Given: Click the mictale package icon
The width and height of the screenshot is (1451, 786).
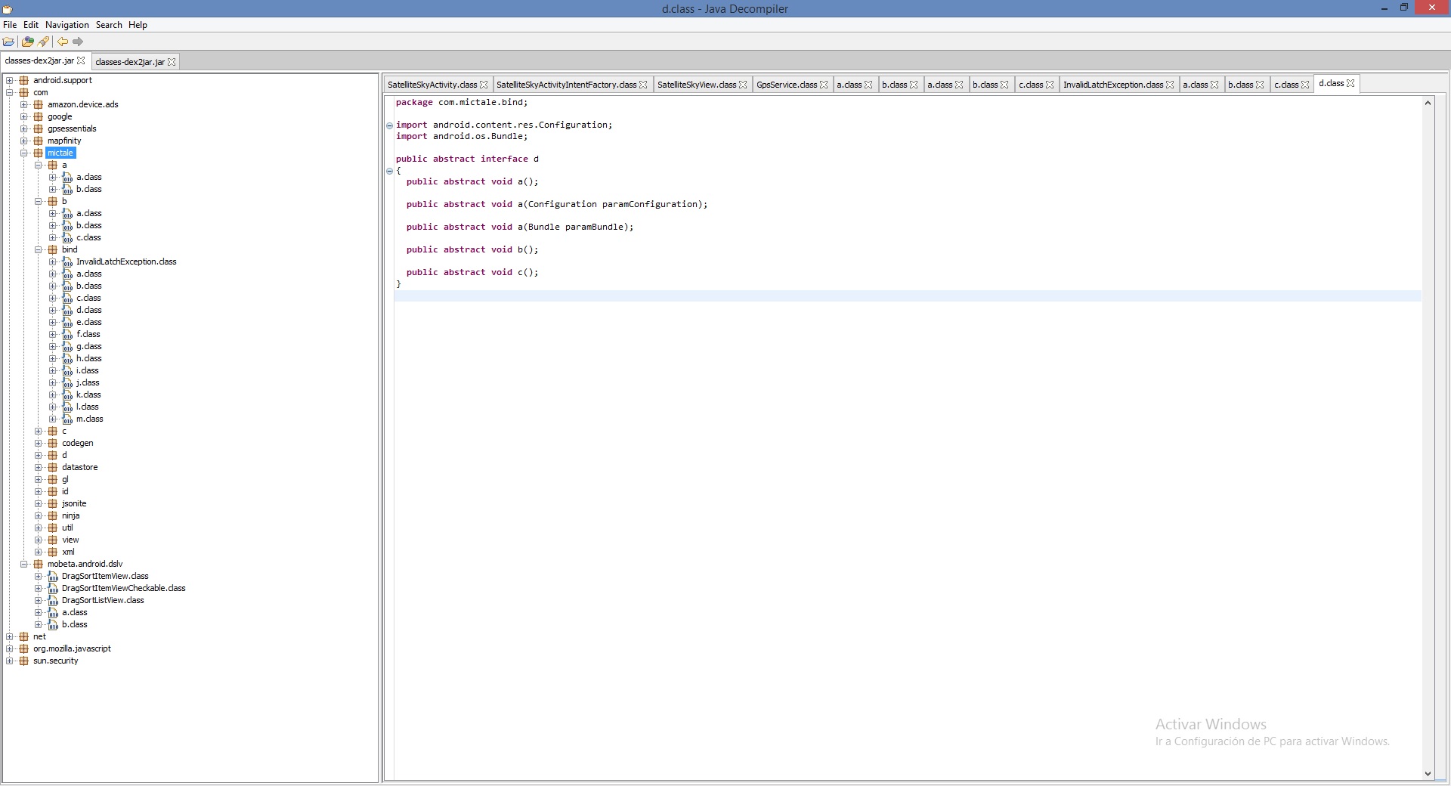Looking at the screenshot, I should 39,153.
